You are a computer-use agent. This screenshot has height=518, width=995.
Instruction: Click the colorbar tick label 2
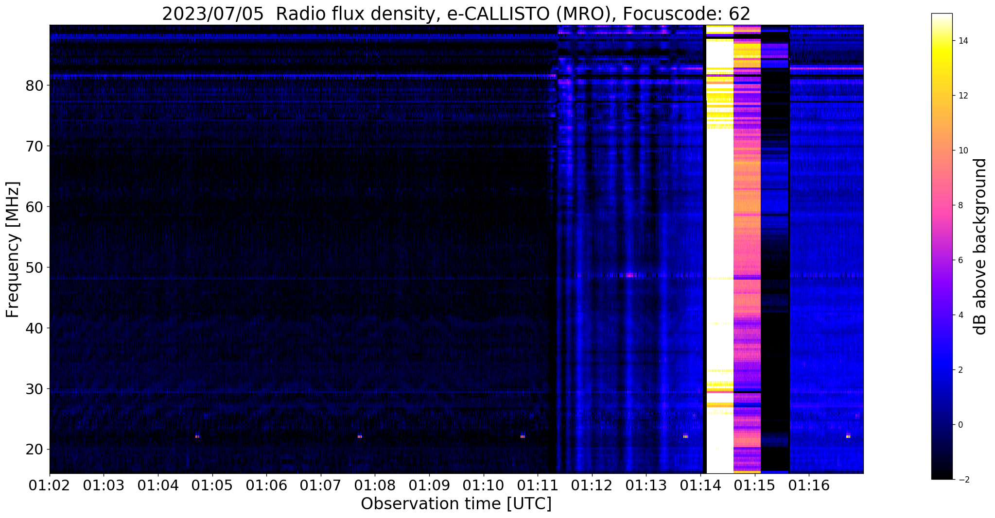960,370
